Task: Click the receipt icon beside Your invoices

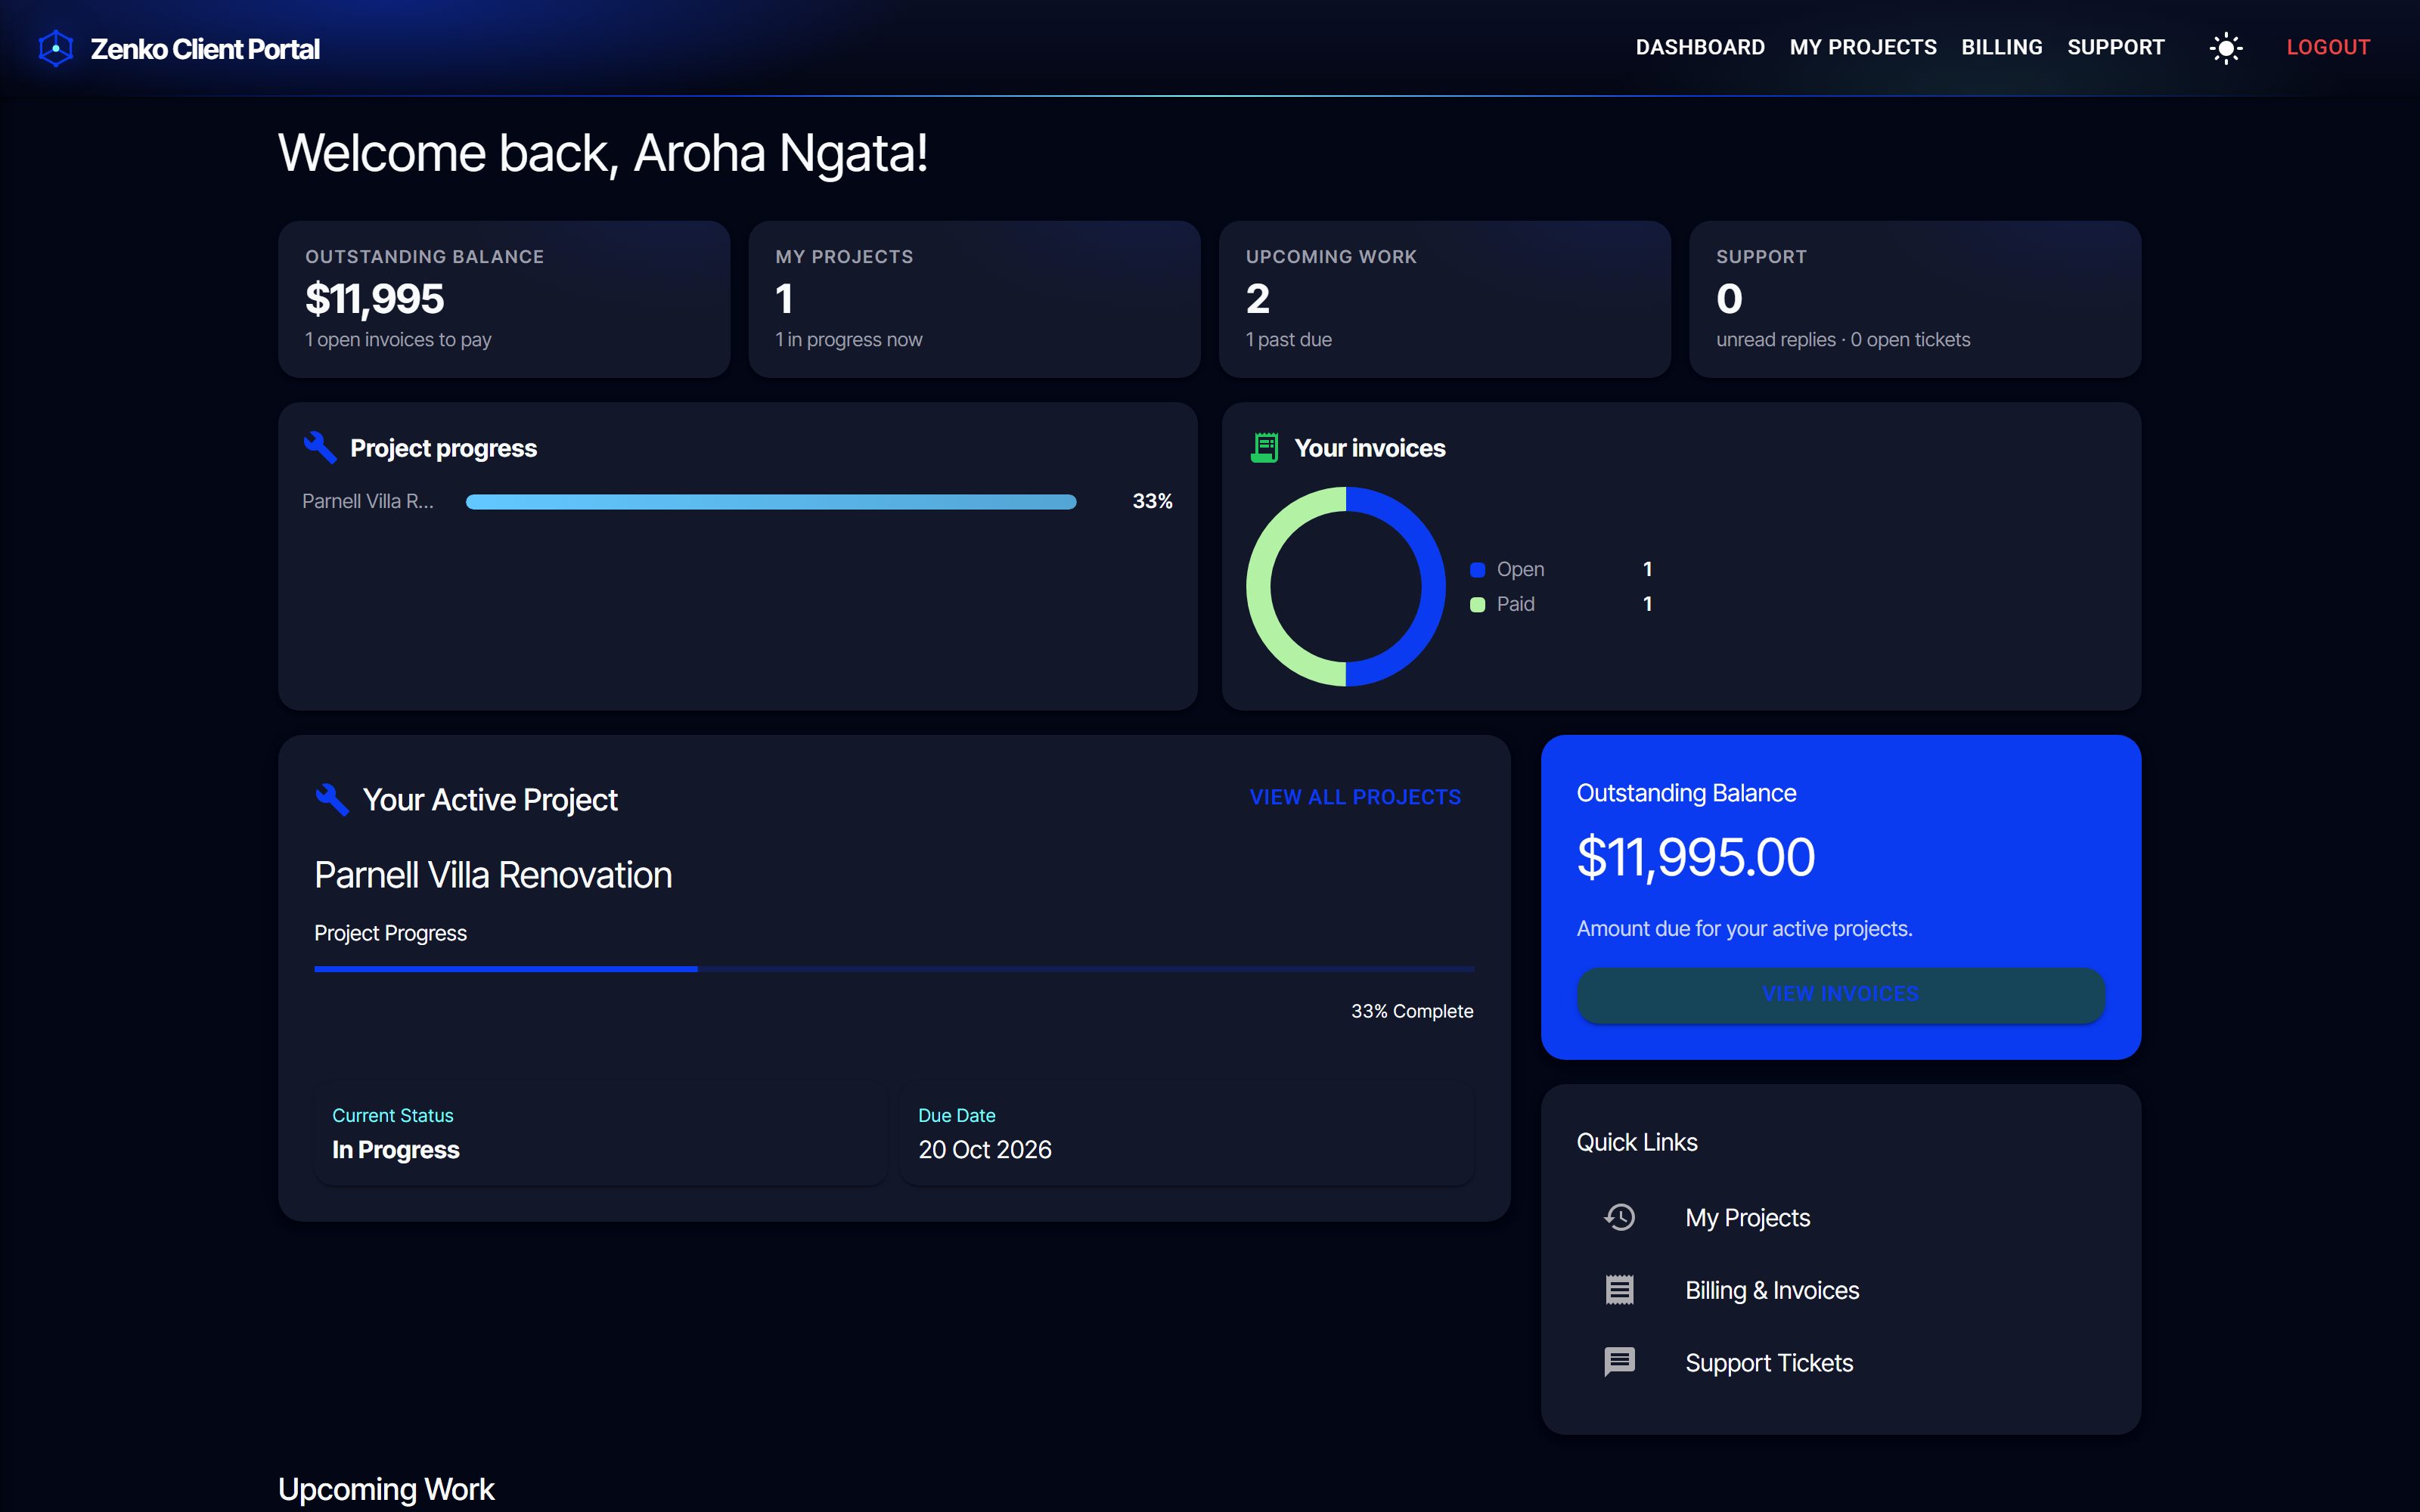Action: pyautogui.click(x=1265, y=447)
